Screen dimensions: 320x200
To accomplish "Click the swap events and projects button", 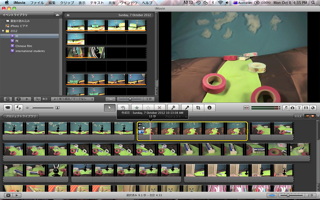I will pyautogui.click(x=19, y=108).
